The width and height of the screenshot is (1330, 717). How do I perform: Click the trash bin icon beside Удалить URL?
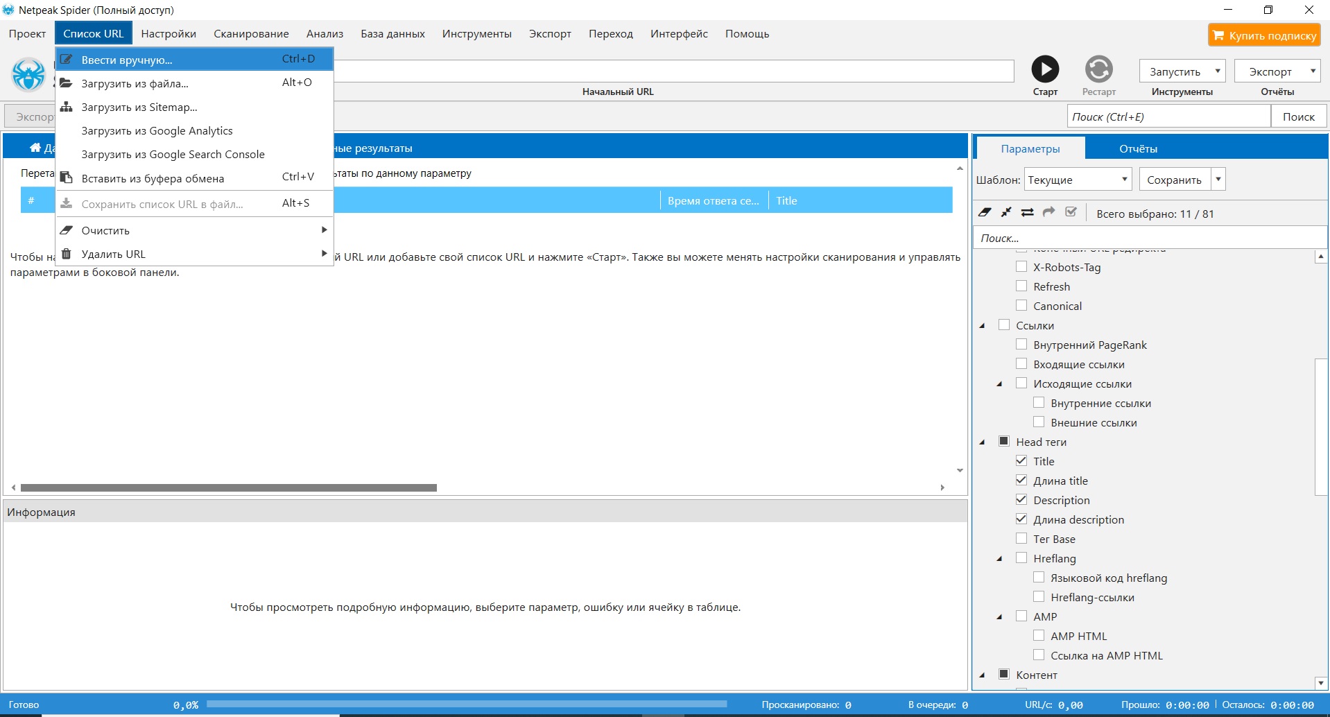(x=67, y=254)
